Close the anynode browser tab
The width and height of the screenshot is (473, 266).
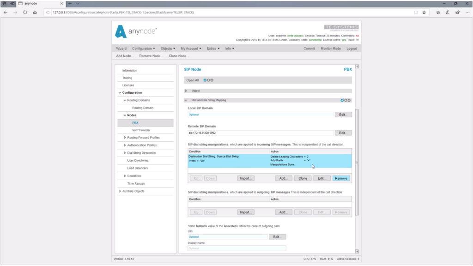click(x=61, y=4)
